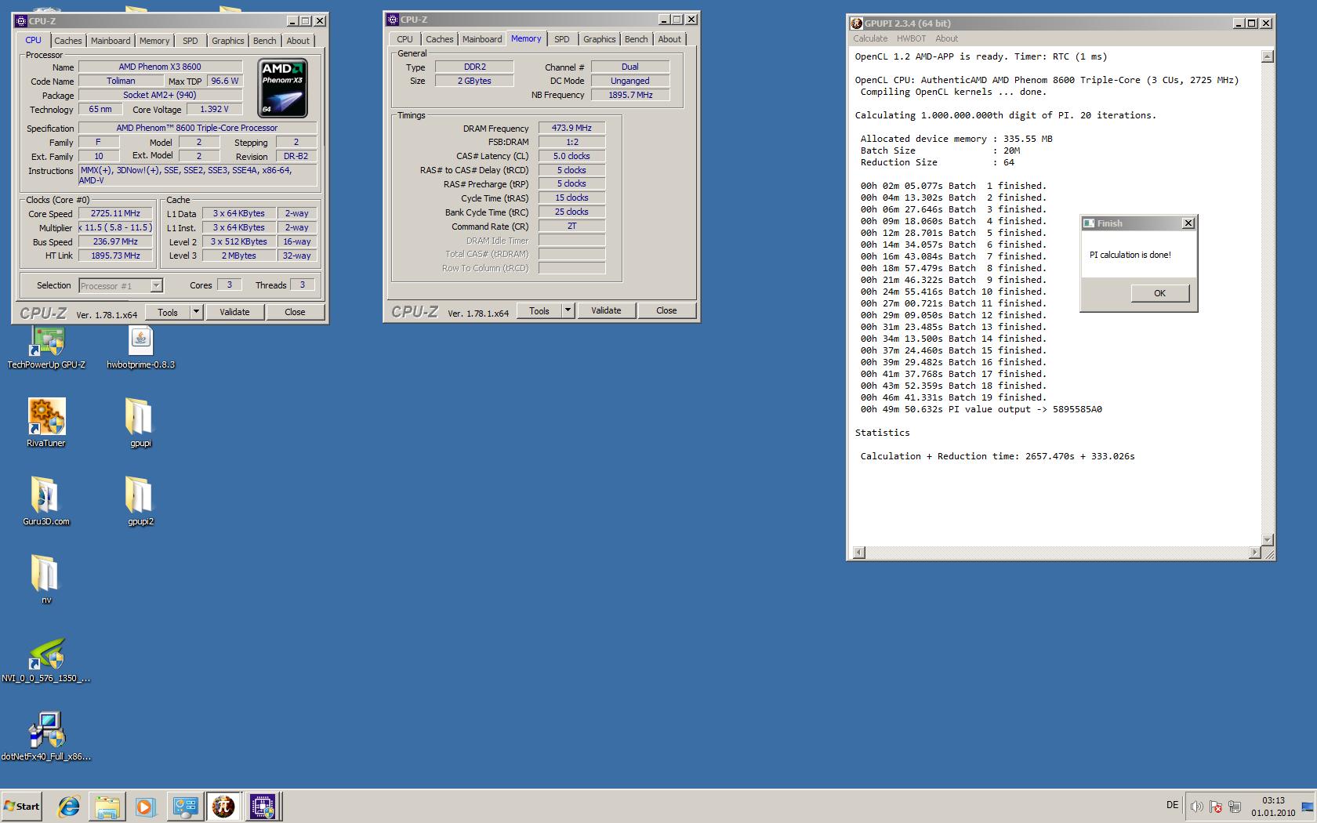Click Validate in the left CPU-Z window
Image resolution: width=1317 pixels, height=823 pixels.
pos(234,312)
